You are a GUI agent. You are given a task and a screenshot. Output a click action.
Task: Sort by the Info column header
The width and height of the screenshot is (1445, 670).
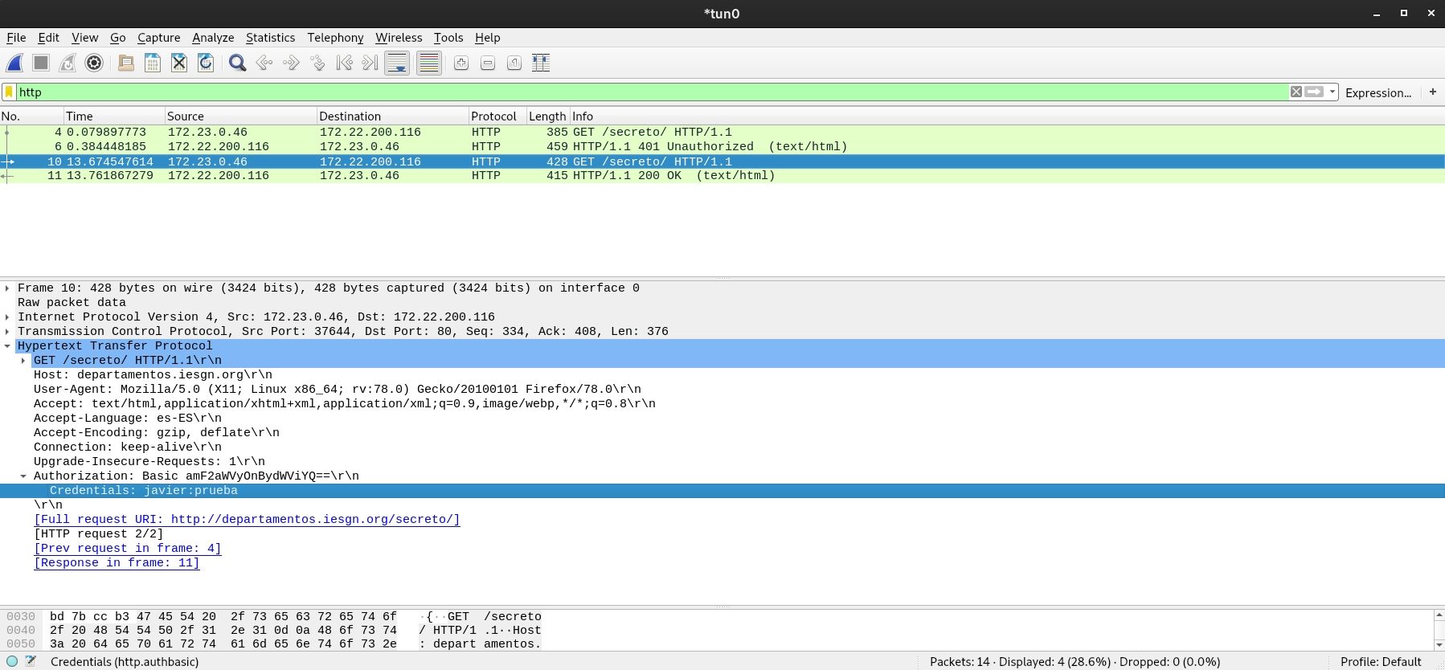[1007, 116]
